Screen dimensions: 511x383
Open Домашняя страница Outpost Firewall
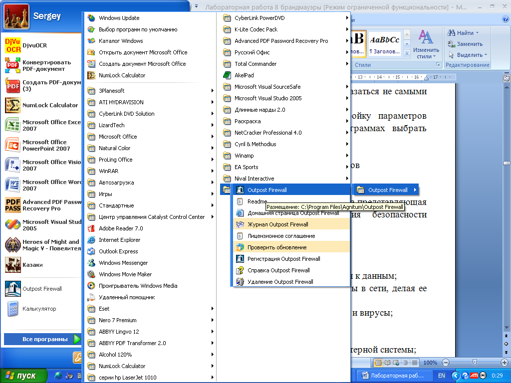tap(291, 213)
